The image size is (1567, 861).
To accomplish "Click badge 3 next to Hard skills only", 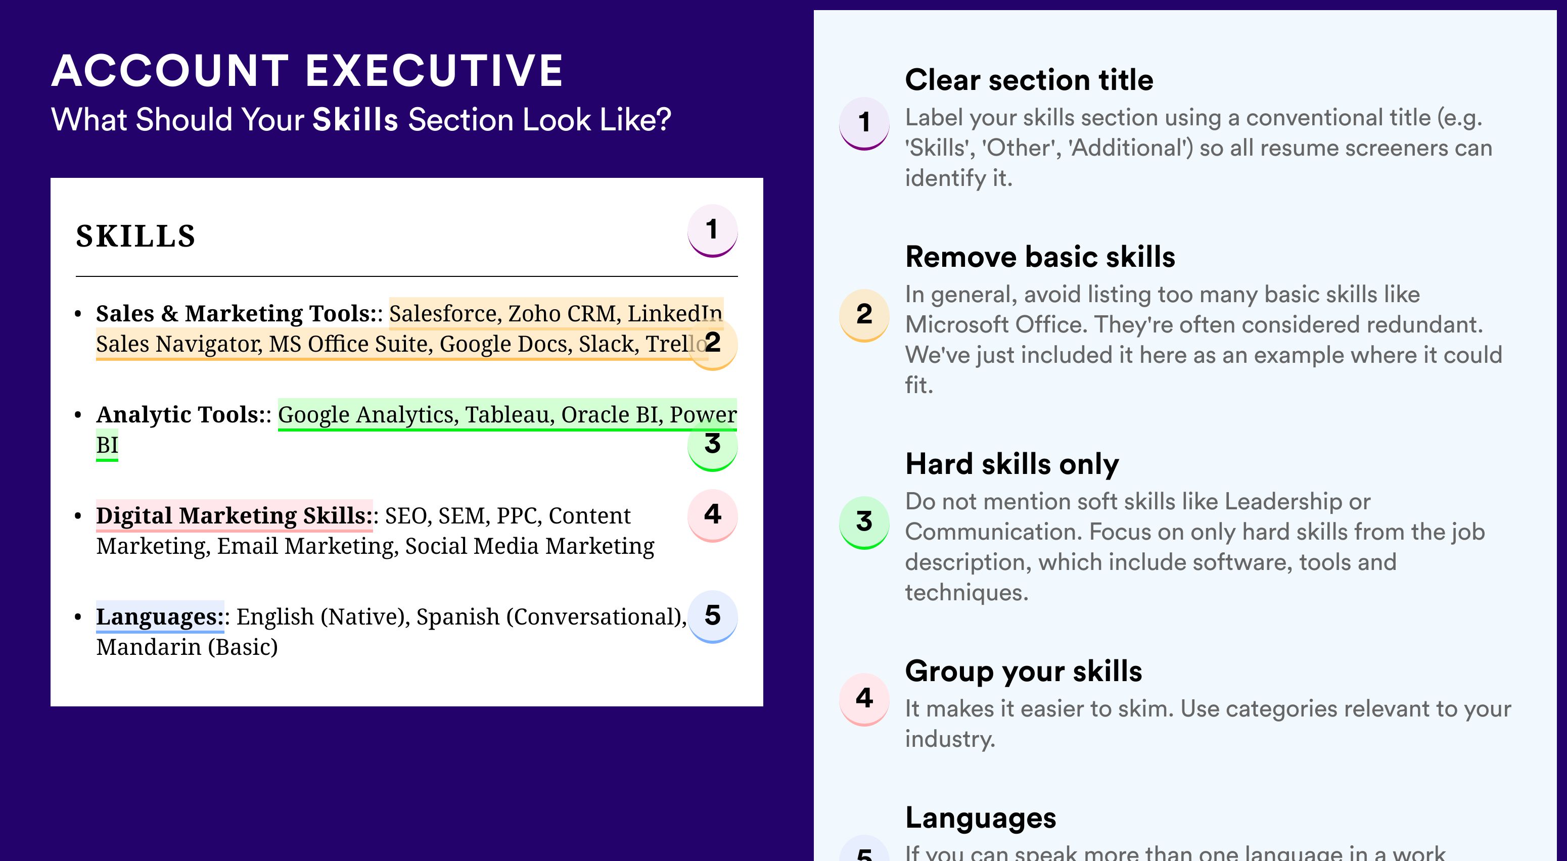I will [864, 522].
